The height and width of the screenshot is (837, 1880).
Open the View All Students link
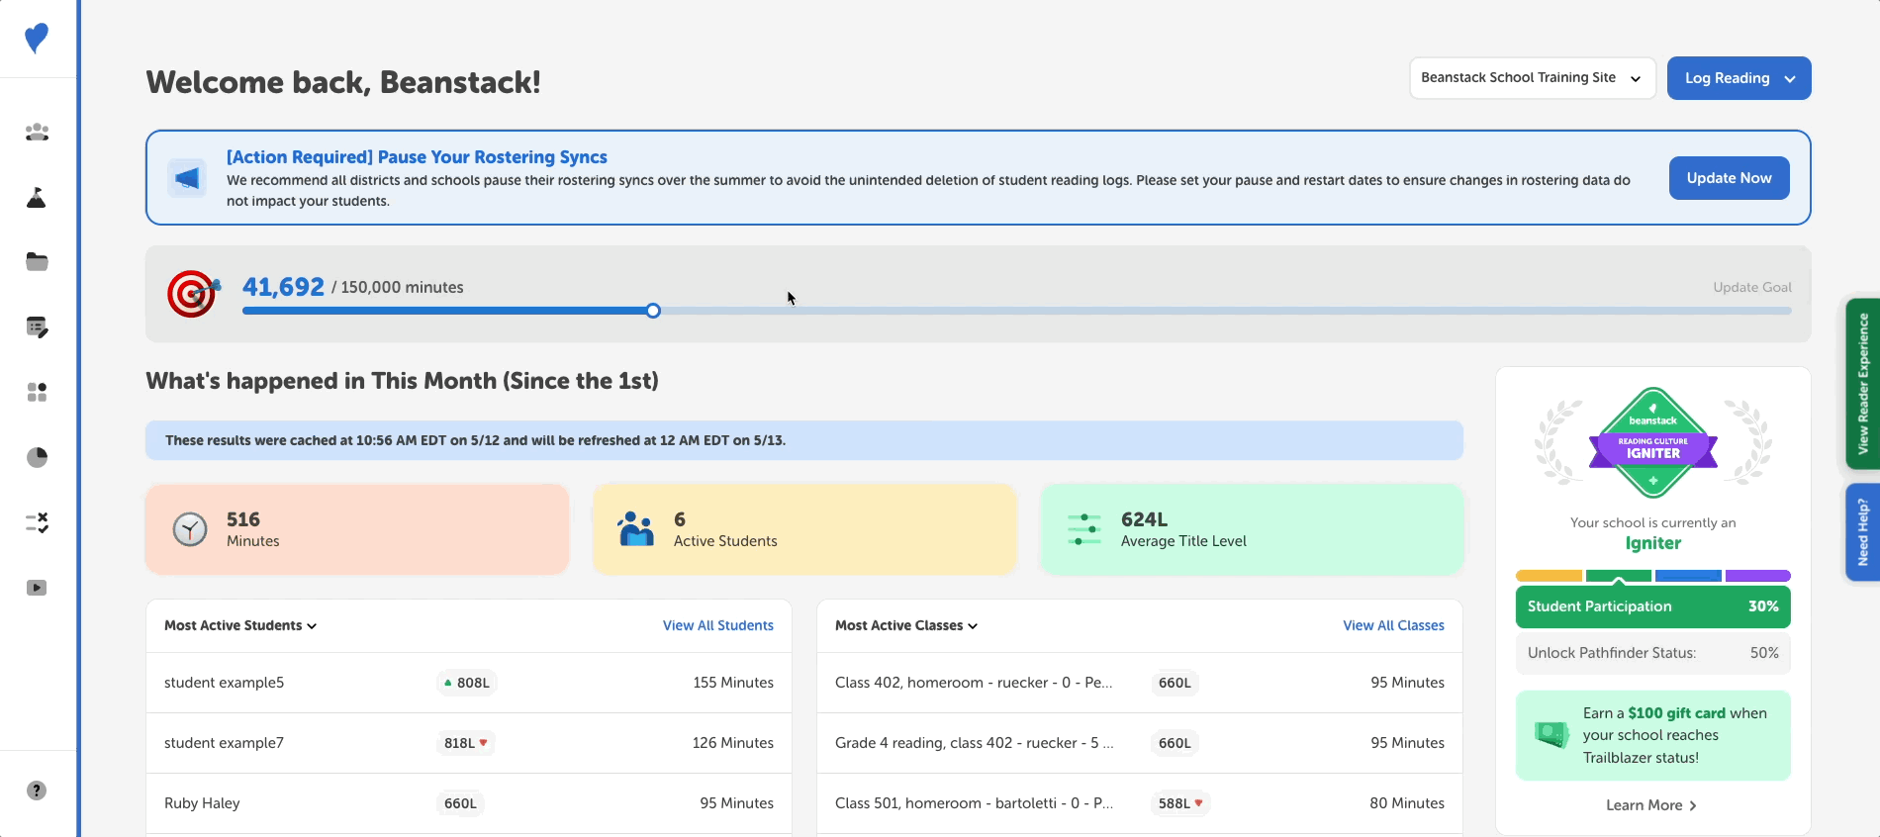click(718, 625)
